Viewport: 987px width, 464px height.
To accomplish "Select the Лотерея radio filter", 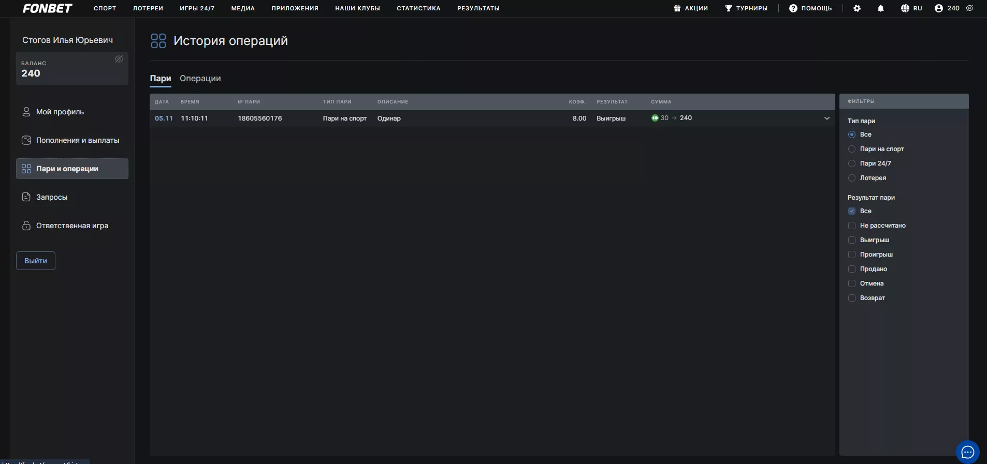I will coord(852,178).
